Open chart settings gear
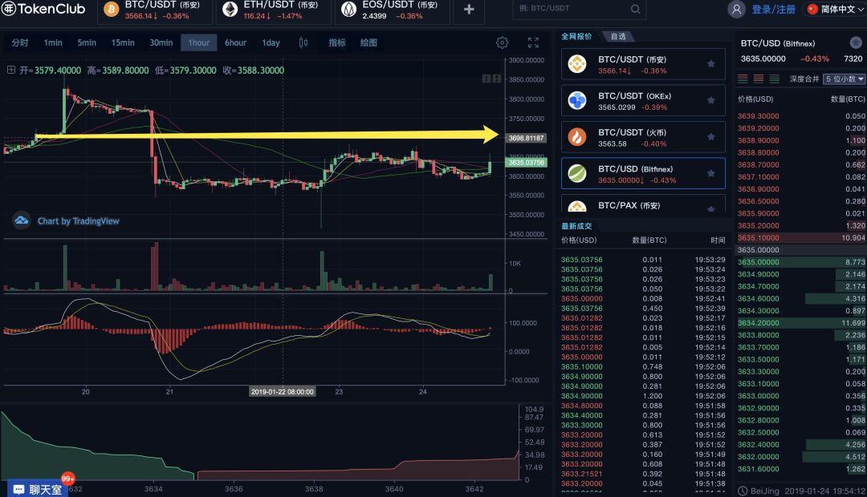Viewport: 867px width, 497px height. pyautogui.click(x=502, y=42)
